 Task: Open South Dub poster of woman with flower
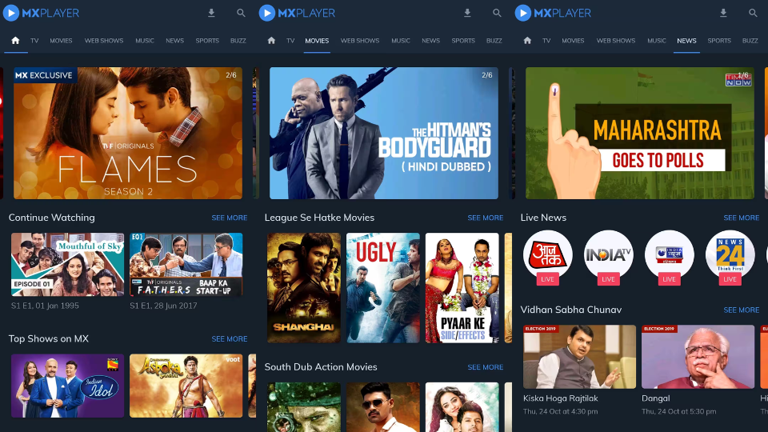pyautogui.click(x=462, y=407)
